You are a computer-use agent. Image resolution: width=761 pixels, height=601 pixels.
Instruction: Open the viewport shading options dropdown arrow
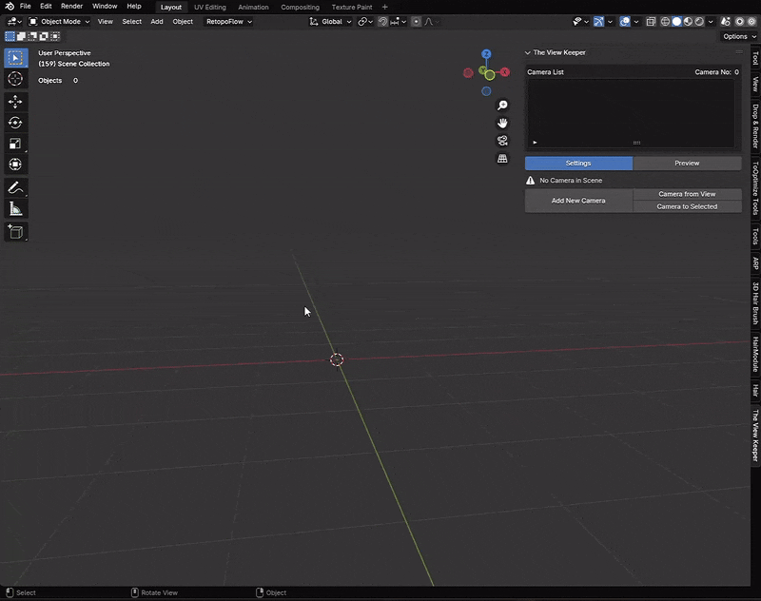click(711, 21)
